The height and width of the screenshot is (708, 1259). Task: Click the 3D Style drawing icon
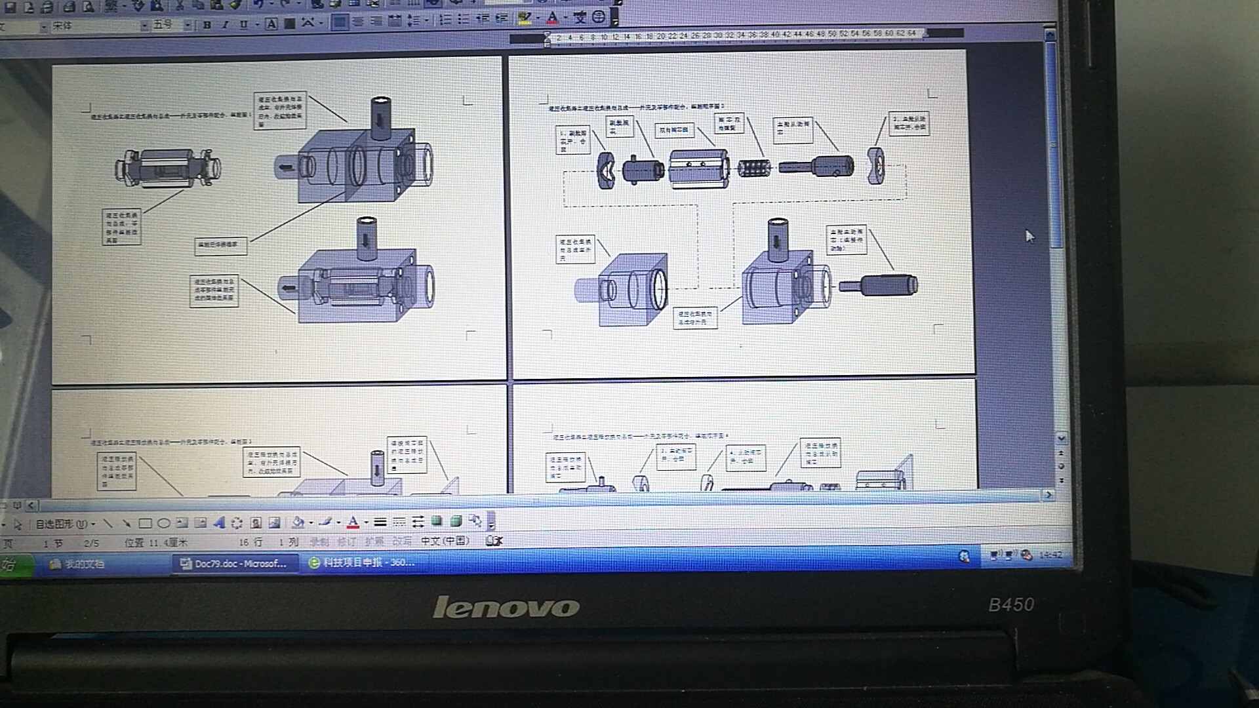[x=456, y=521]
